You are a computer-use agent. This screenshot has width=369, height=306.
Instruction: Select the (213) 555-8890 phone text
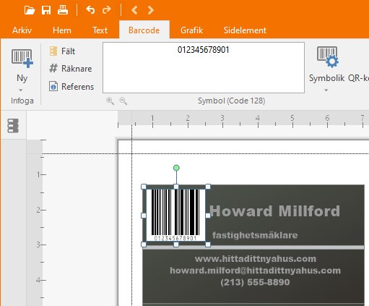255,282
